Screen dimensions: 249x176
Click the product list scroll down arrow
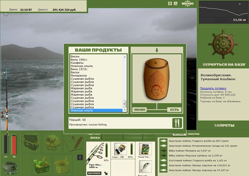pos(125,110)
